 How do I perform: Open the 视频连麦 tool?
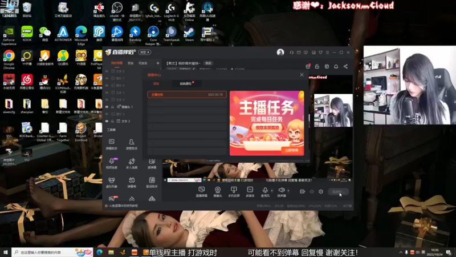pyautogui.click(x=111, y=163)
